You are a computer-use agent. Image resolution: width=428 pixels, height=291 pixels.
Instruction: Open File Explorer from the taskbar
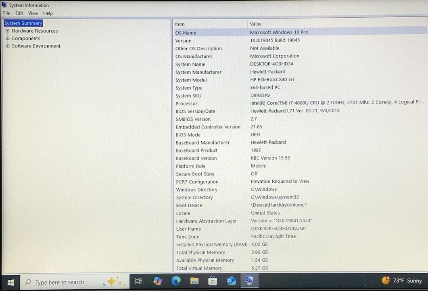tap(194, 281)
